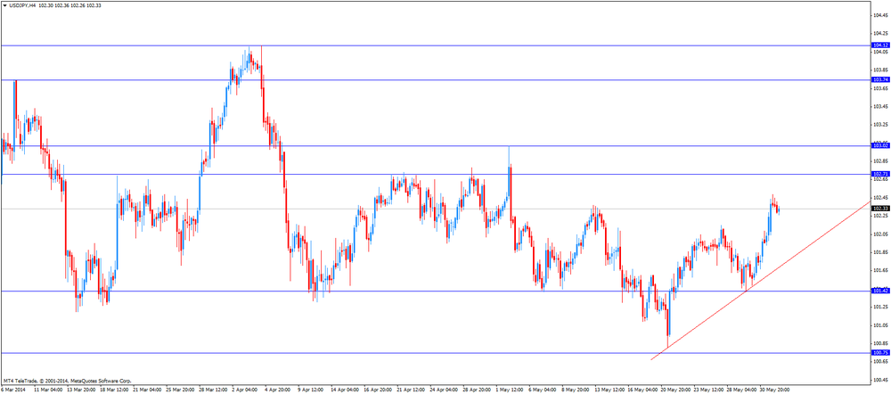Click the 28 Mar 12:00 time label
Image resolution: width=891 pixels, height=394 pixels.
click(213, 390)
